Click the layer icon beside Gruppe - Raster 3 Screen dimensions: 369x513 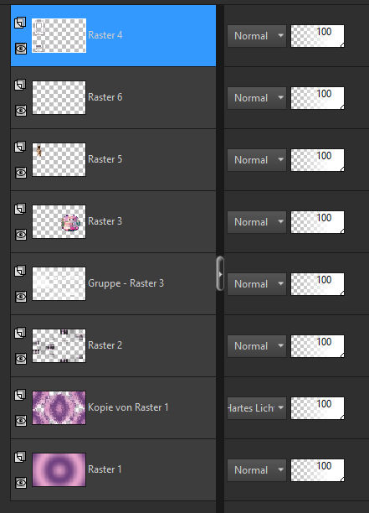click(x=20, y=271)
